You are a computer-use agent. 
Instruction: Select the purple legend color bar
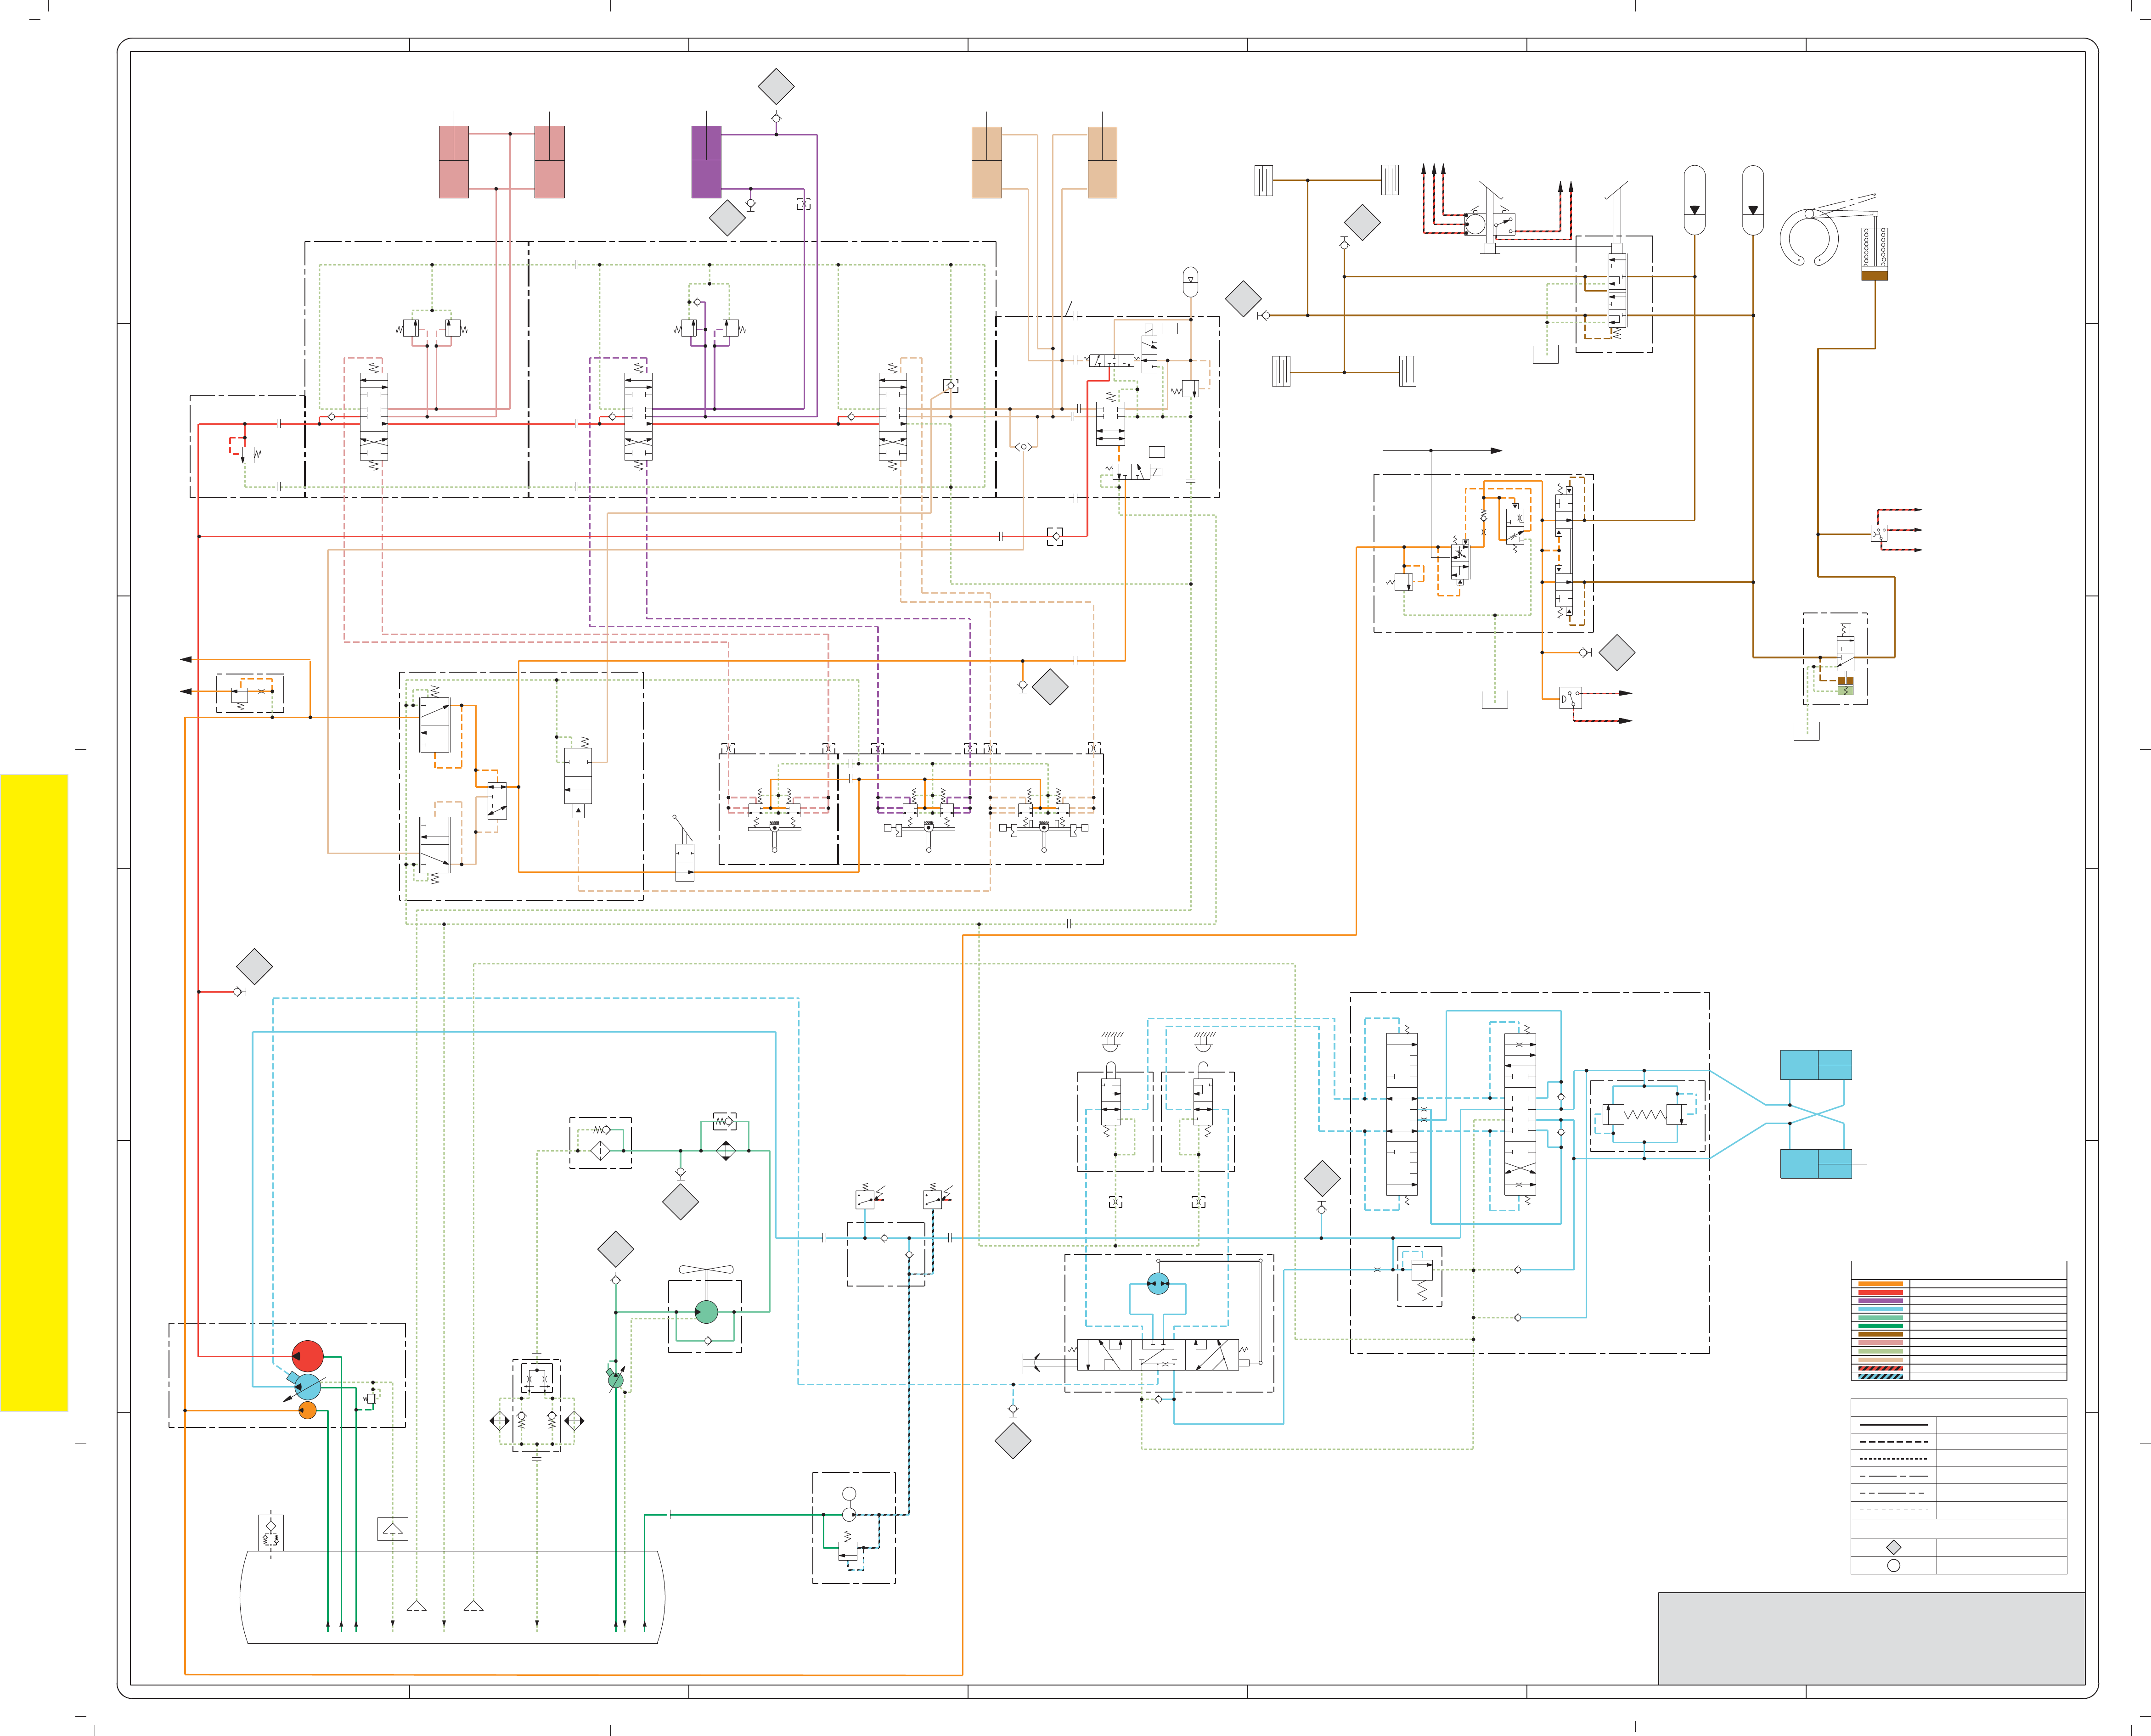tap(1881, 1301)
